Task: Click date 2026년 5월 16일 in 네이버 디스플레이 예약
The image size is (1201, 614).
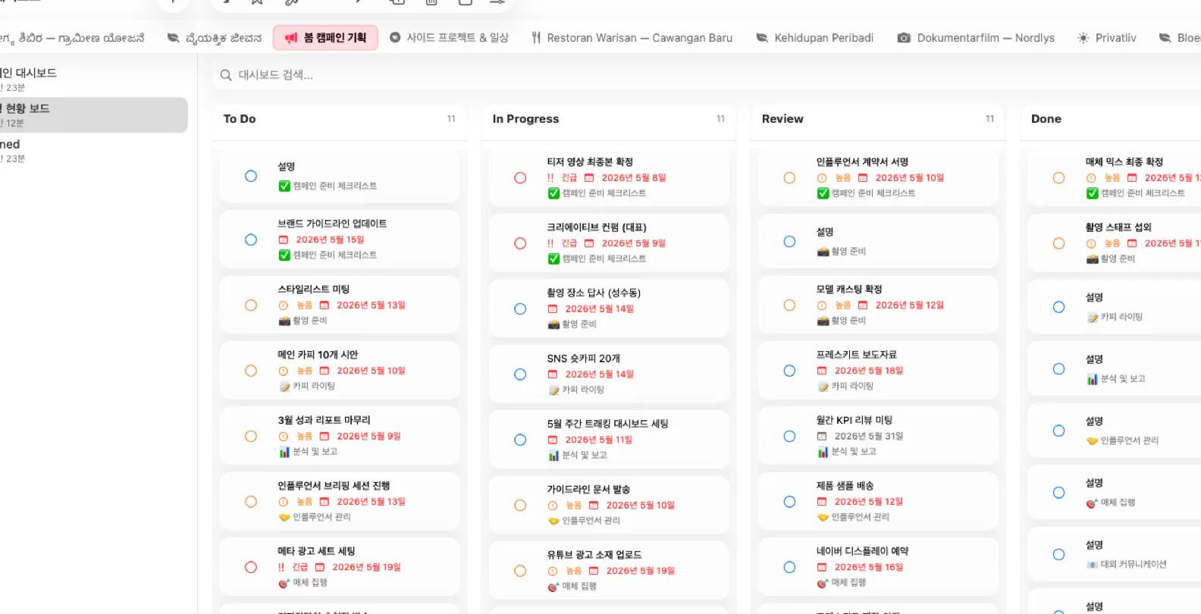Action: point(869,567)
